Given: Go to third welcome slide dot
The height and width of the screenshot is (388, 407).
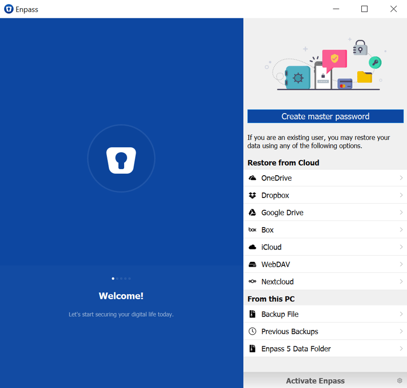Looking at the screenshot, I should coord(121,279).
